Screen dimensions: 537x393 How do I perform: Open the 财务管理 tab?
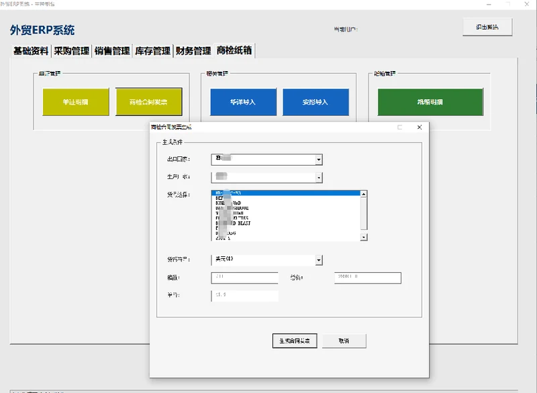tap(193, 51)
